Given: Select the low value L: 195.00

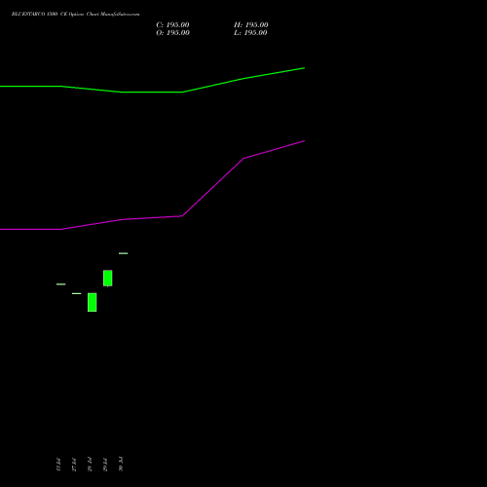Looking at the screenshot, I should pos(250,33).
